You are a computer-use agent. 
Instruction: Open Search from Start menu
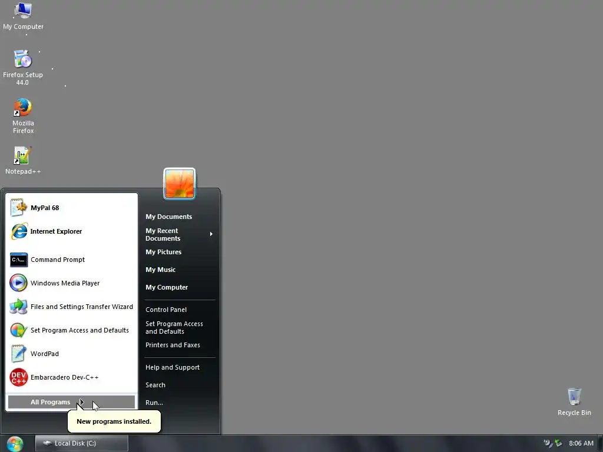(x=179, y=385)
